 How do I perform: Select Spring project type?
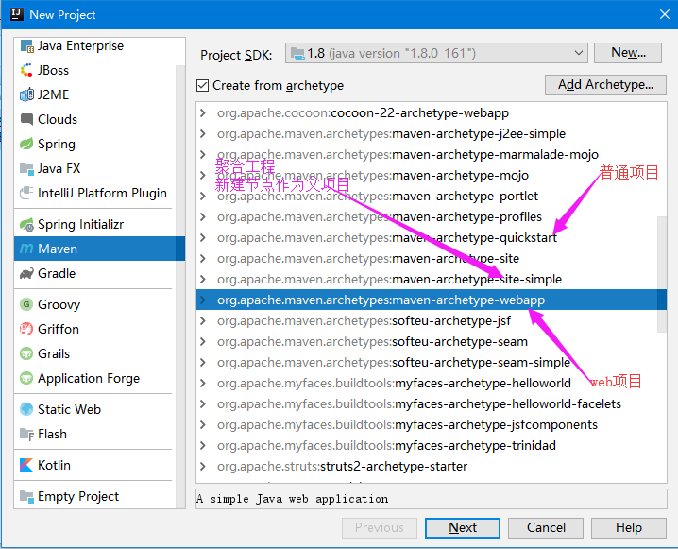pyautogui.click(x=95, y=144)
